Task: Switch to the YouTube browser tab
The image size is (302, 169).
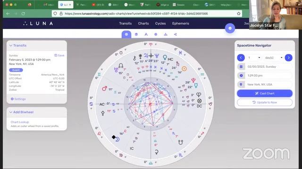Action: click(98, 5)
